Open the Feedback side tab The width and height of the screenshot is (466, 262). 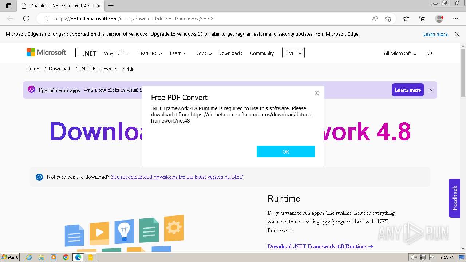click(x=454, y=198)
